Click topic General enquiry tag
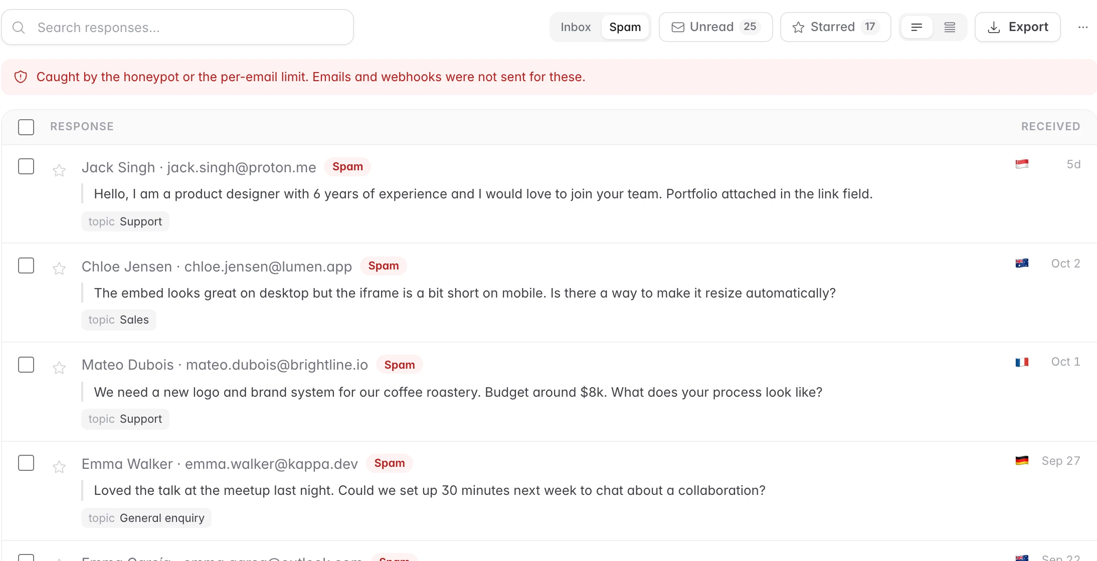Screen dimensions: 1097x561 pyautogui.click(x=146, y=518)
